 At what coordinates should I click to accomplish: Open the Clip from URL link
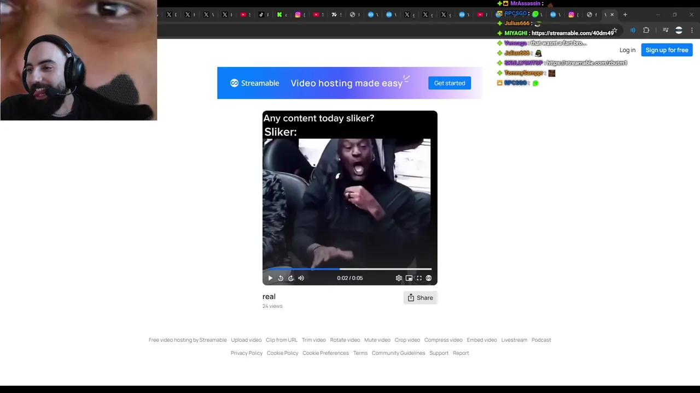[x=282, y=340]
